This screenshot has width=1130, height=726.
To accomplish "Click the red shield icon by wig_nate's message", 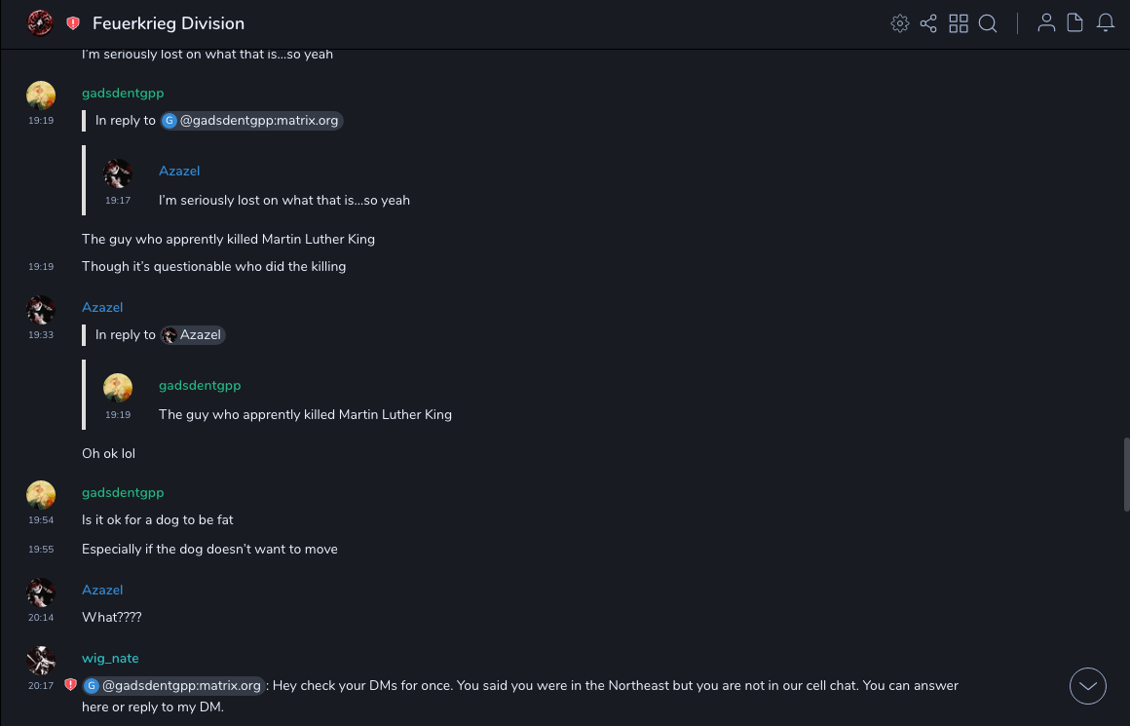I will pyautogui.click(x=70, y=685).
